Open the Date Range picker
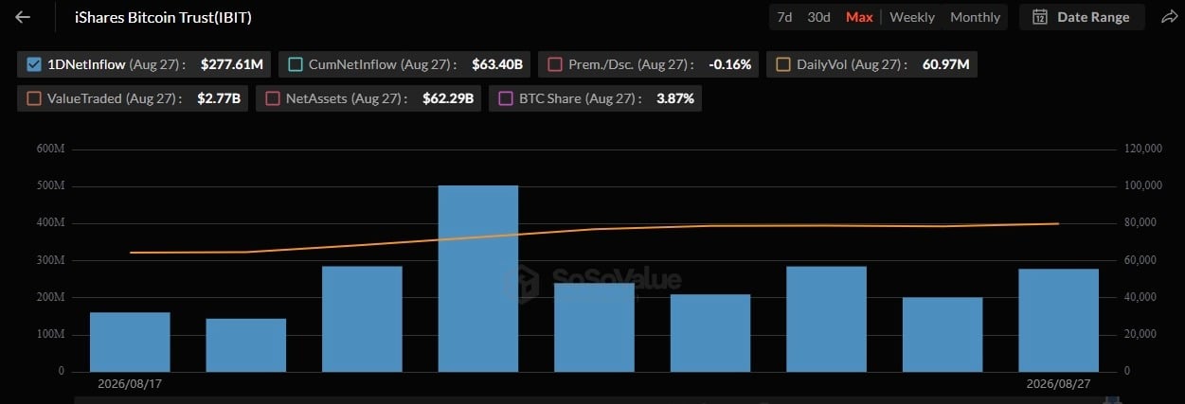 click(x=1082, y=17)
